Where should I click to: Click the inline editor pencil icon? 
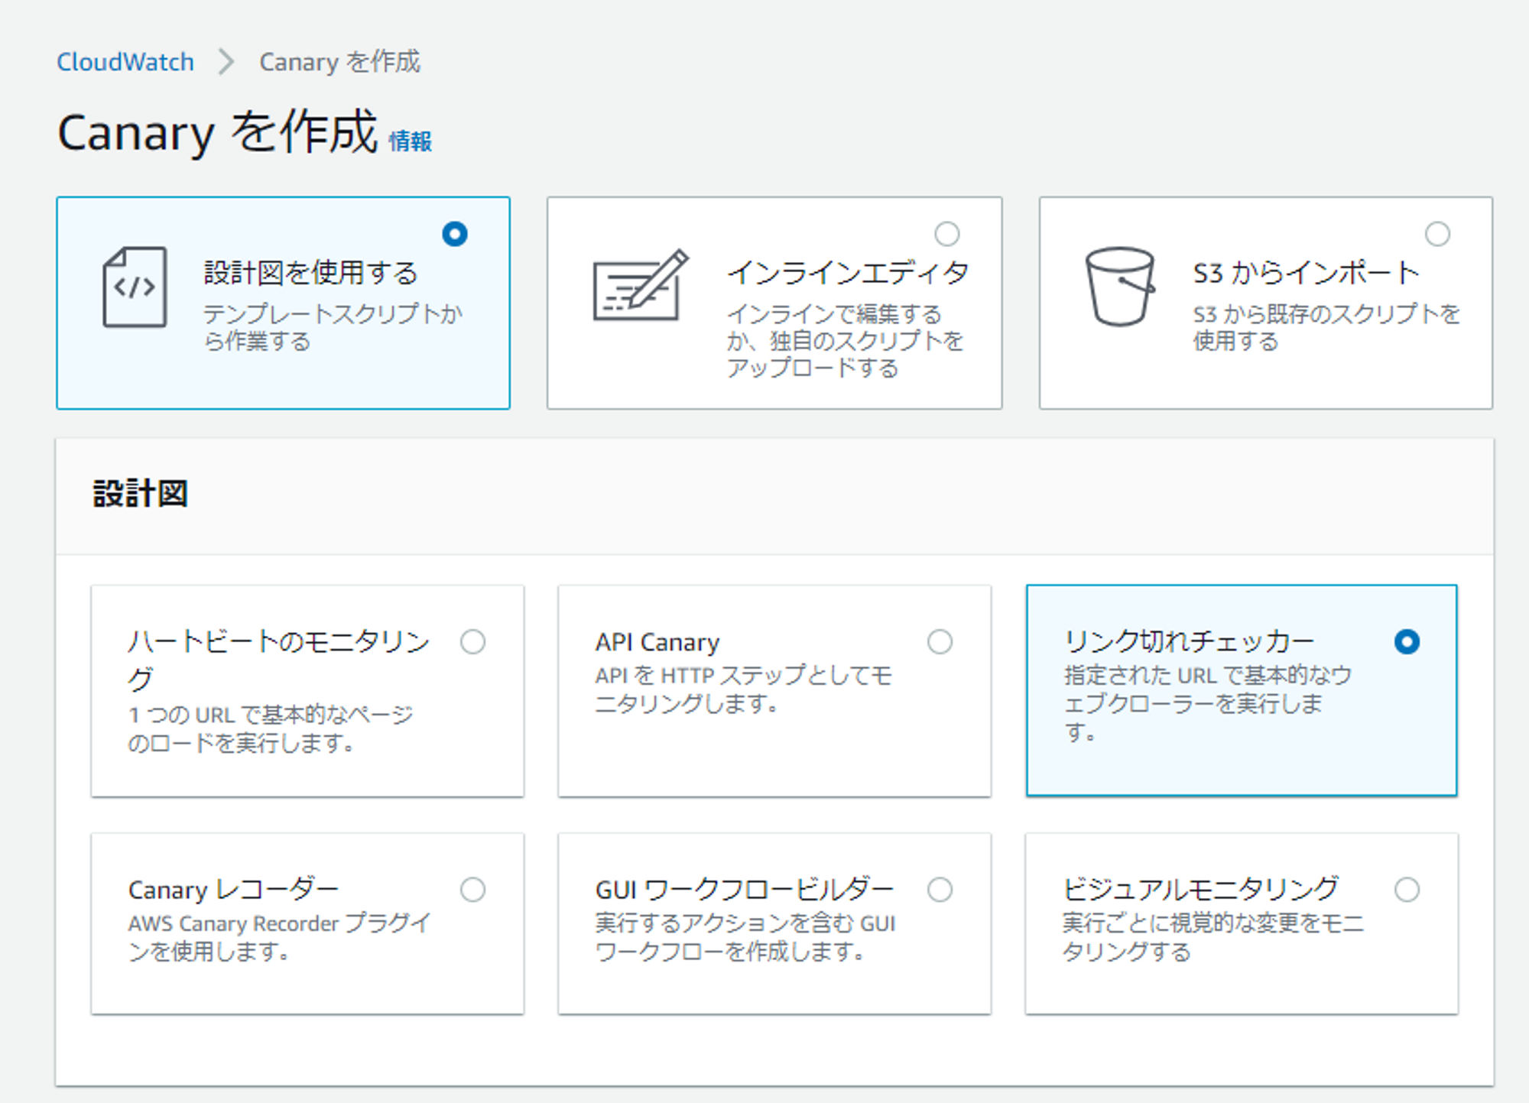point(641,286)
